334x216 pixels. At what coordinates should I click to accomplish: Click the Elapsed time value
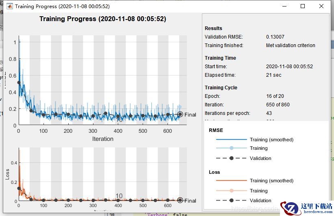[274, 75]
